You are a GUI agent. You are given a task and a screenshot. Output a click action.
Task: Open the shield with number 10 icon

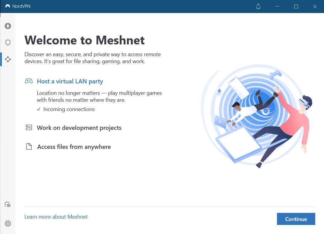(x=8, y=205)
